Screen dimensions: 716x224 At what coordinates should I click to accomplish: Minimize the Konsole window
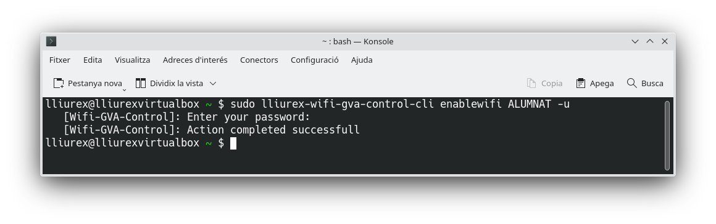pos(635,41)
